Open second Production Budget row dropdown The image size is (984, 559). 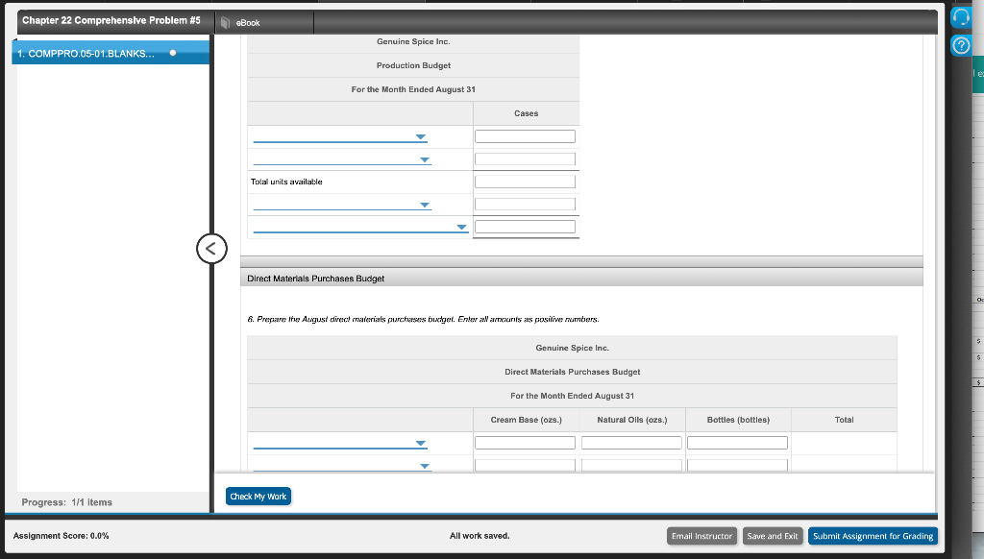point(342,159)
